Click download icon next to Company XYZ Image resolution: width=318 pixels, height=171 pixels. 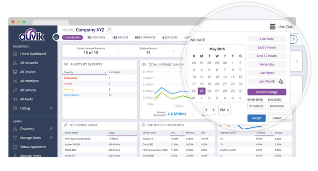(109, 30)
